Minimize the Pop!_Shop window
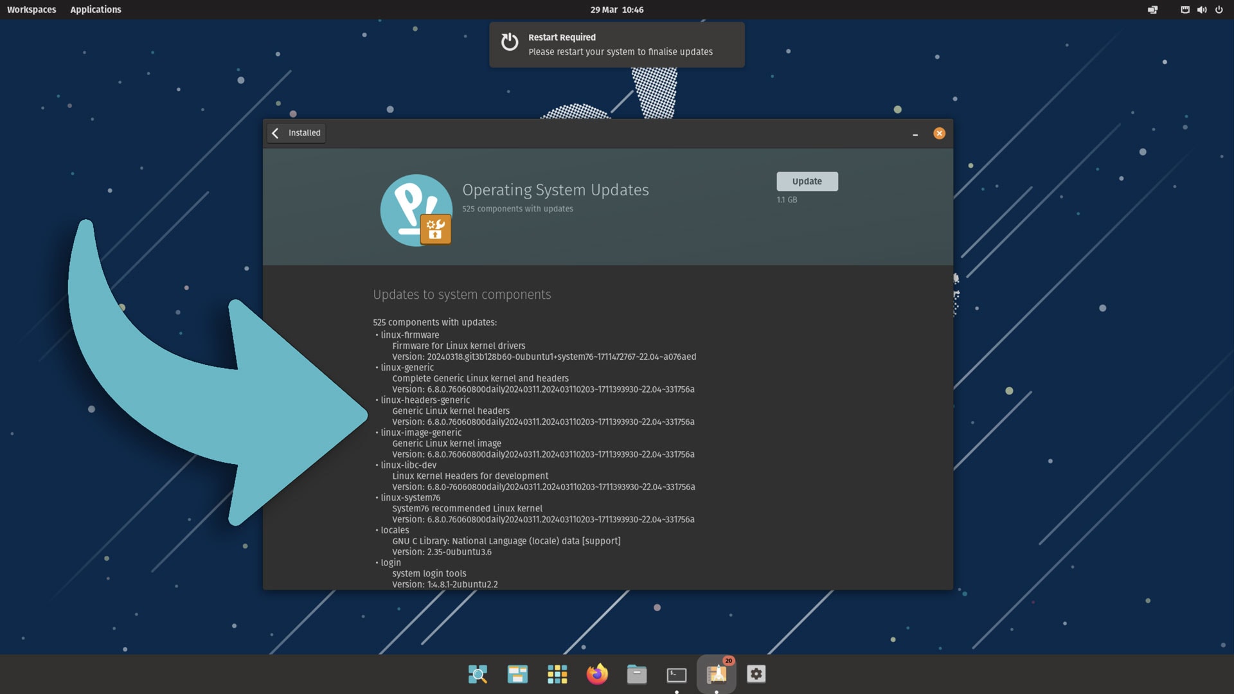The width and height of the screenshot is (1234, 694). [x=915, y=134]
